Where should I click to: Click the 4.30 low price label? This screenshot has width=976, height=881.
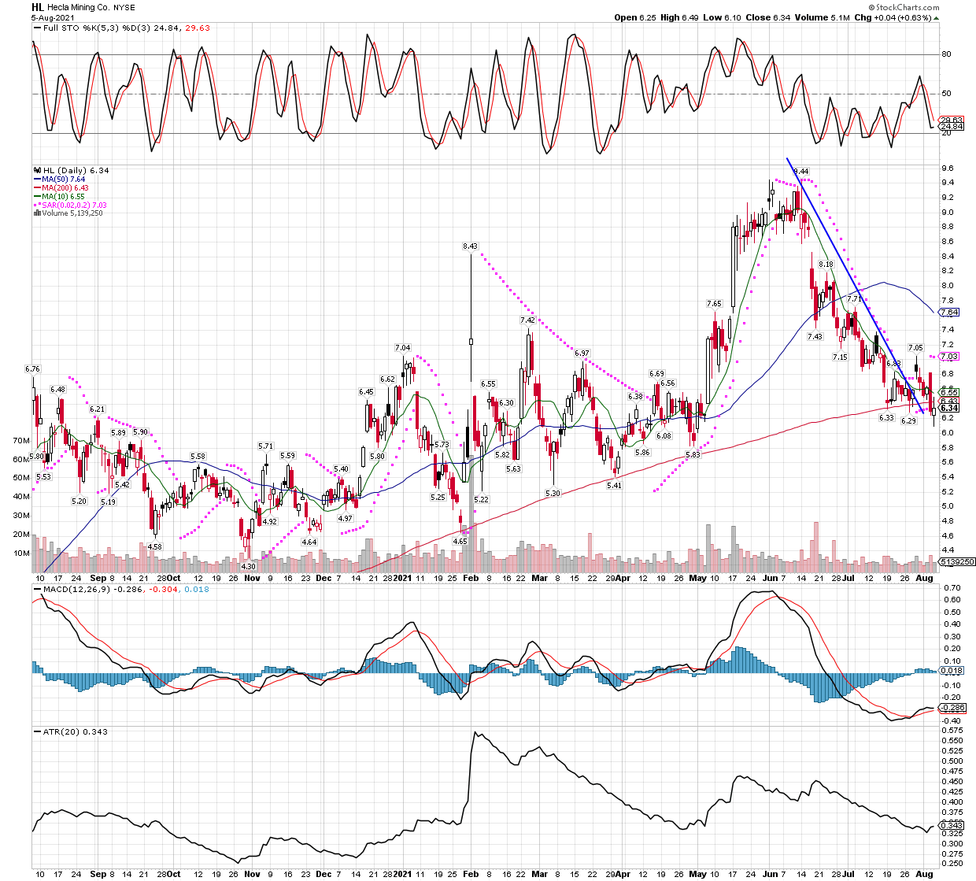pyautogui.click(x=249, y=566)
